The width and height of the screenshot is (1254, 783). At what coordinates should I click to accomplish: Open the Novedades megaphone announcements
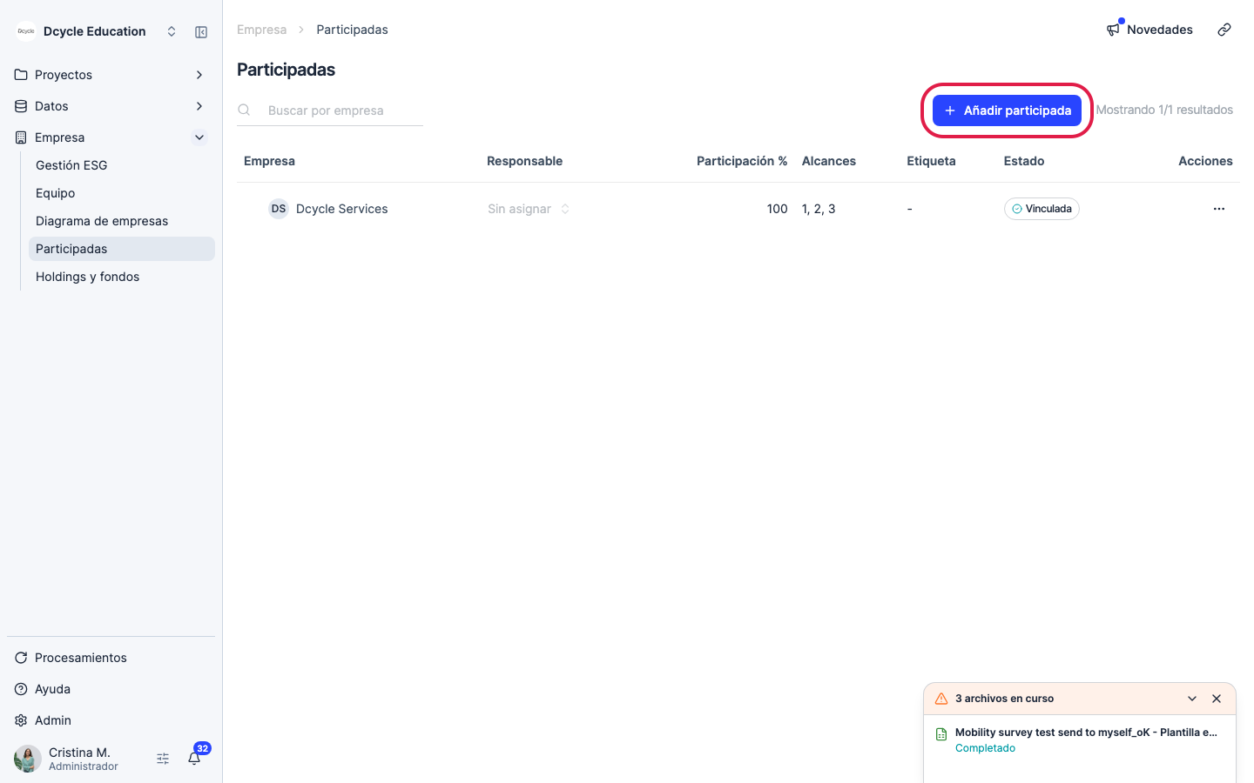click(1149, 30)
